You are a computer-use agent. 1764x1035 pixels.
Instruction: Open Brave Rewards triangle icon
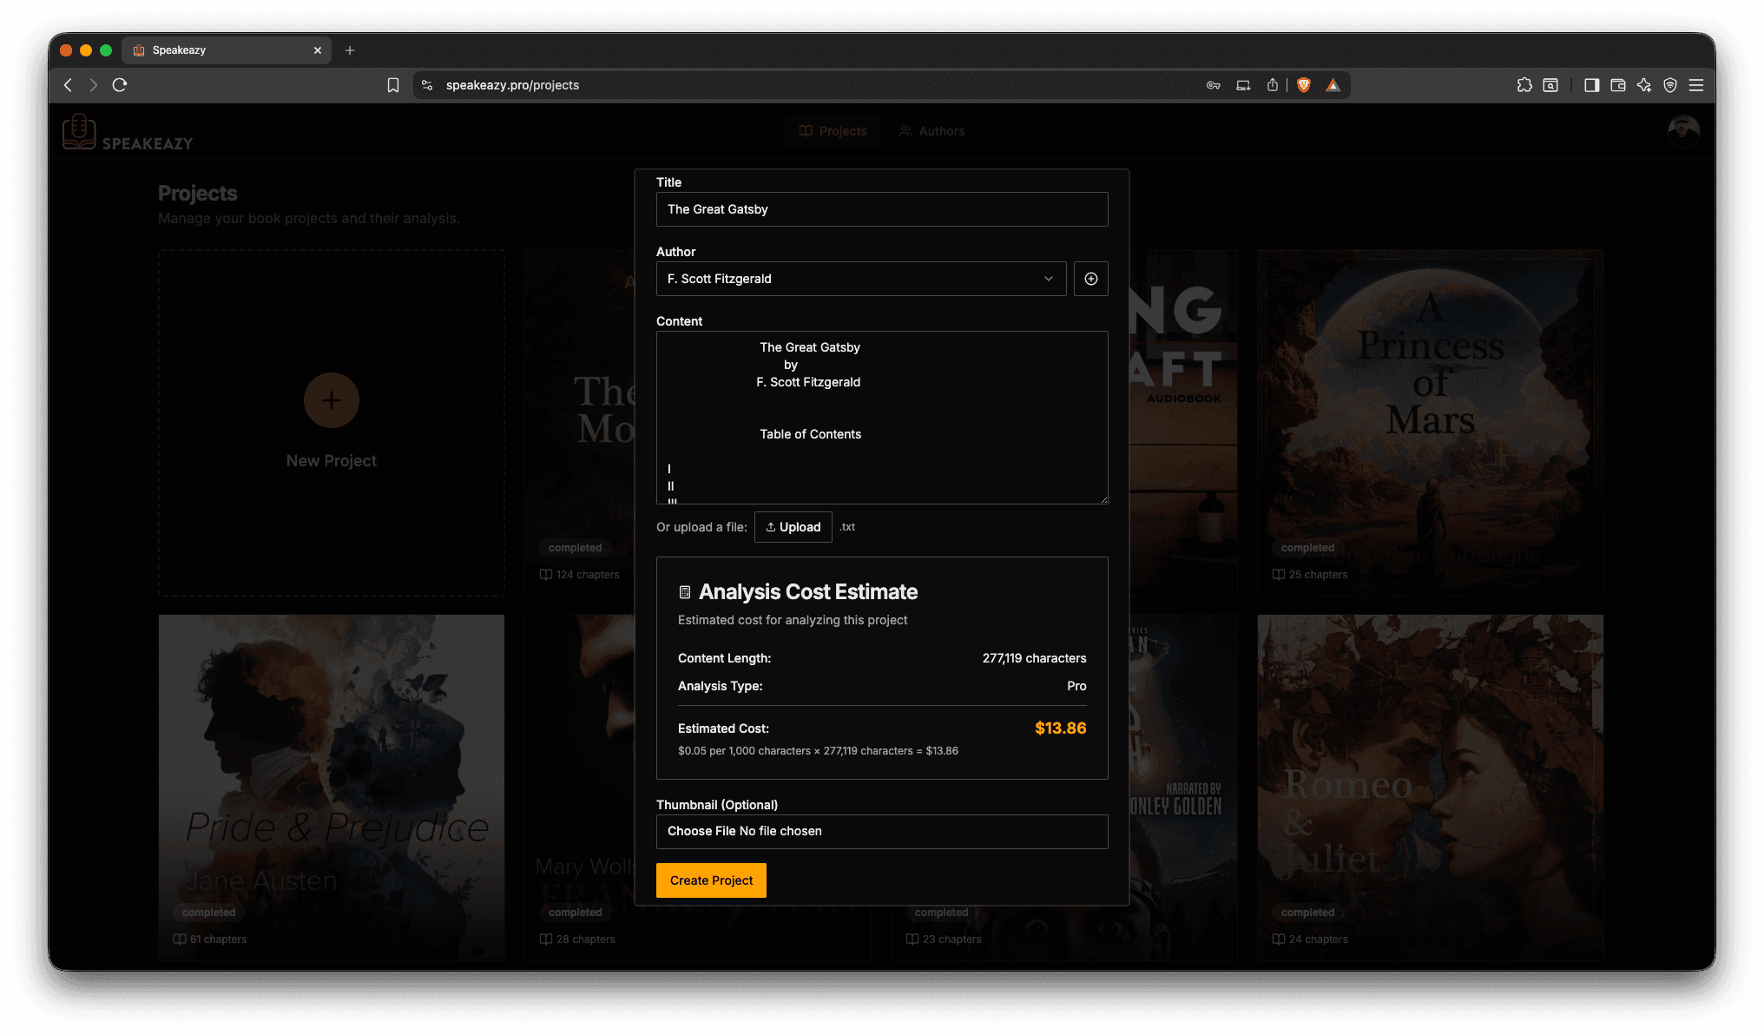click(x=1333, y=84)
